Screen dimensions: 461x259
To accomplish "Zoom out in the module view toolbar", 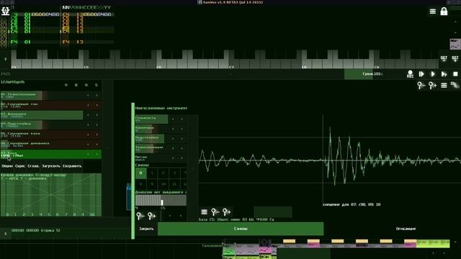I will pyautogui.click(x=421, y=86).
